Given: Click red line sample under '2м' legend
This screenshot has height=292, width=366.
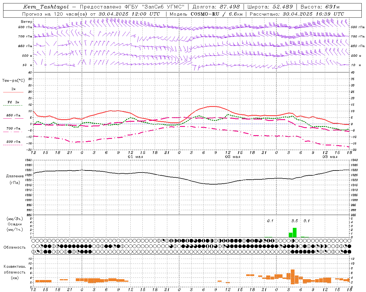Looking at the screenshot, I should 13,92.
